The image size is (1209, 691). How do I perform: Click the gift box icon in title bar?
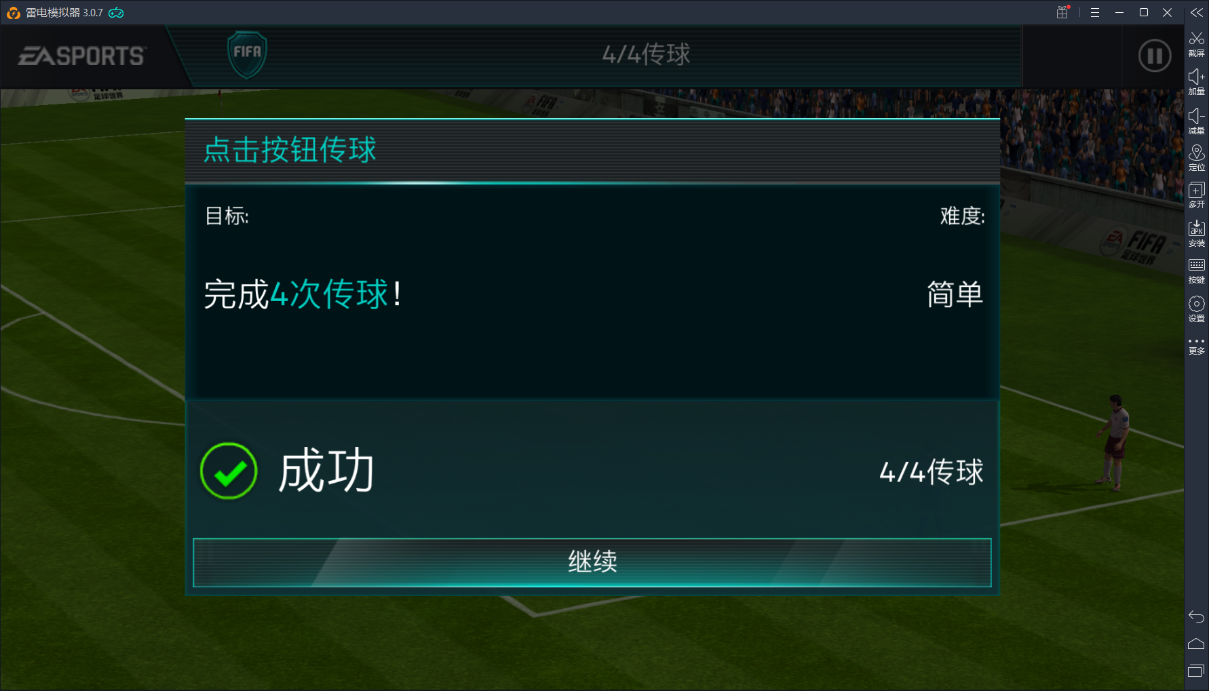[1062, 12]
